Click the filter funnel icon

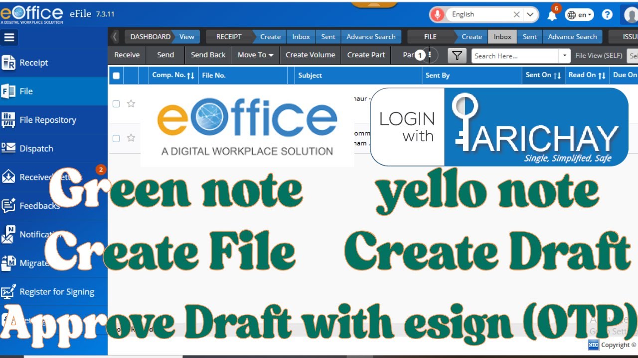[x=457, y=55]
